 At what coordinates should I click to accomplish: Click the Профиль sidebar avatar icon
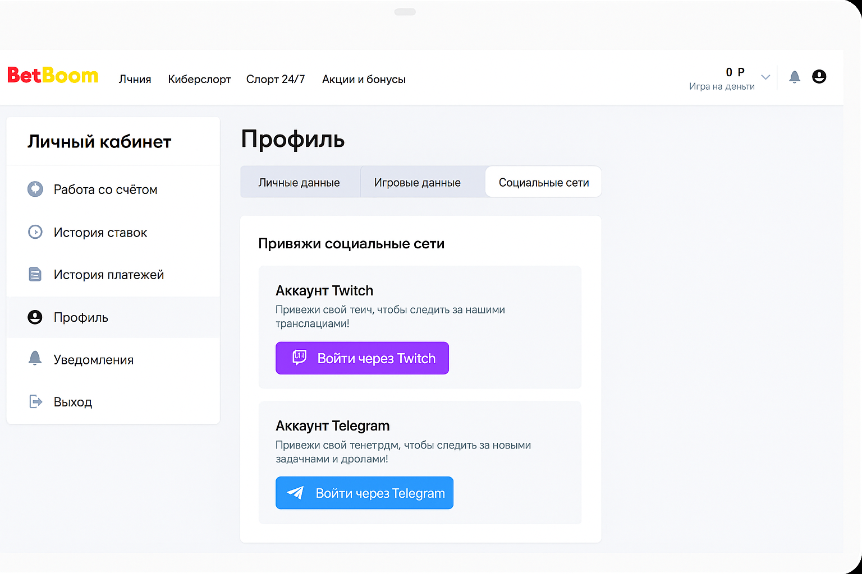35,317
